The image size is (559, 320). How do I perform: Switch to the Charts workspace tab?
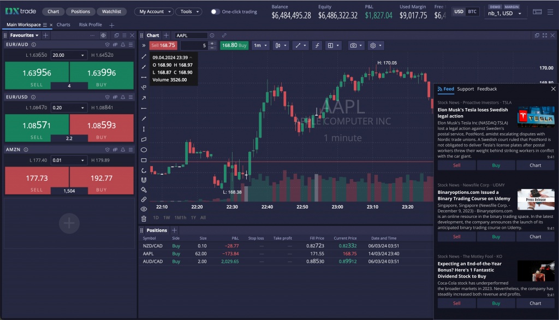click(63, 25)
